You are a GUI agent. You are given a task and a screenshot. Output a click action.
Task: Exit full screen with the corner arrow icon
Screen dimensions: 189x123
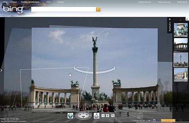pos(187,19)
